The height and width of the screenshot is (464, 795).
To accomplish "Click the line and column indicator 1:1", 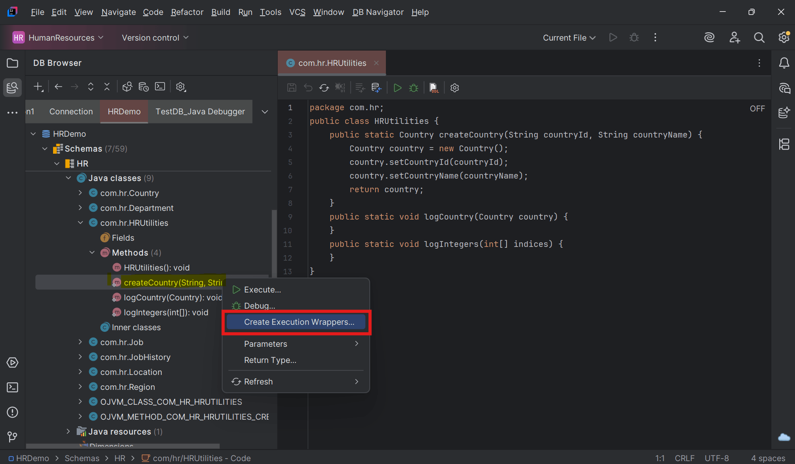I will pos(659,458).
